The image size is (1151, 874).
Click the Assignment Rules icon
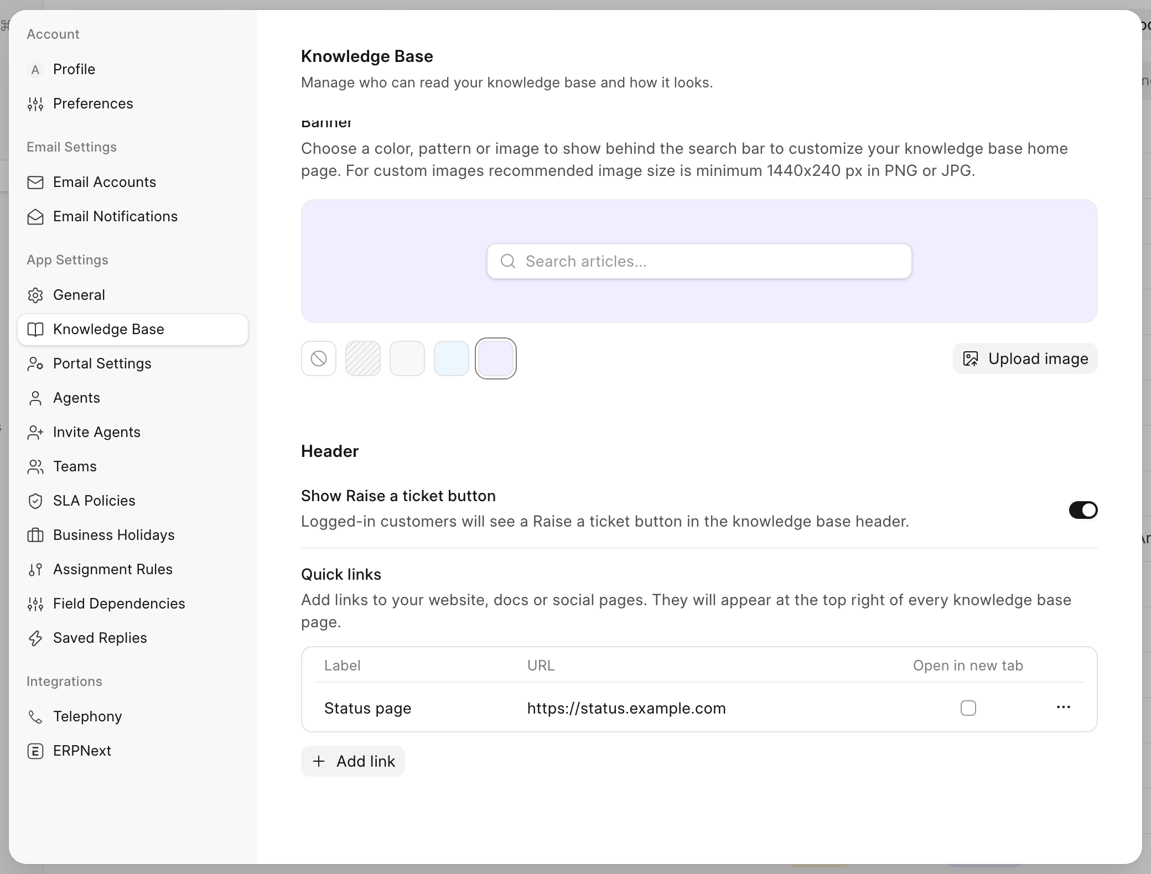pyautogui.click(x=35, y=570)
